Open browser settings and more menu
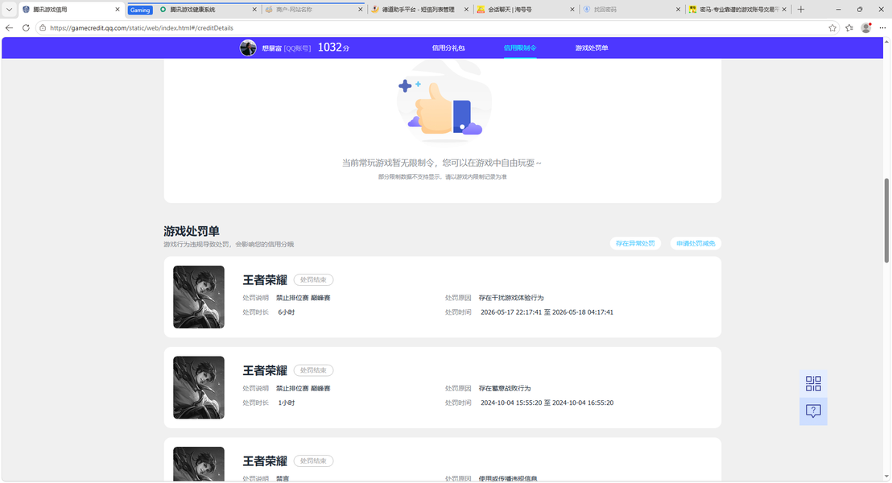 coord(883,28)
